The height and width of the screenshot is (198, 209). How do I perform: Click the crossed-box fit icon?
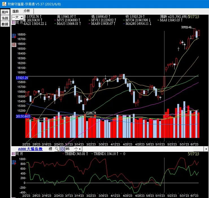(x=62, y=149)
